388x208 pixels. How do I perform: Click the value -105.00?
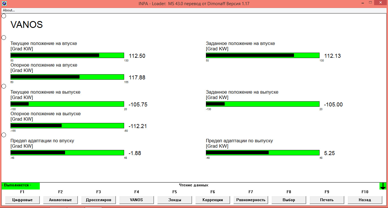pyautogui.click(x=333, y=105)
